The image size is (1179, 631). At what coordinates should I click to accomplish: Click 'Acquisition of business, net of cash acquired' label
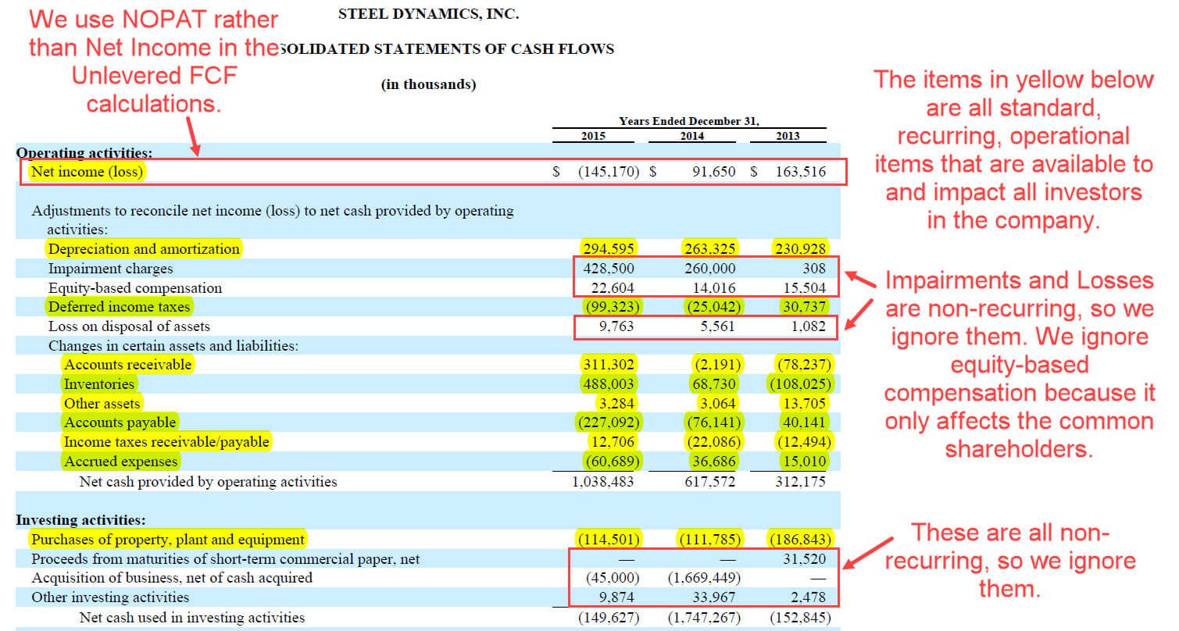coord(172,578)
